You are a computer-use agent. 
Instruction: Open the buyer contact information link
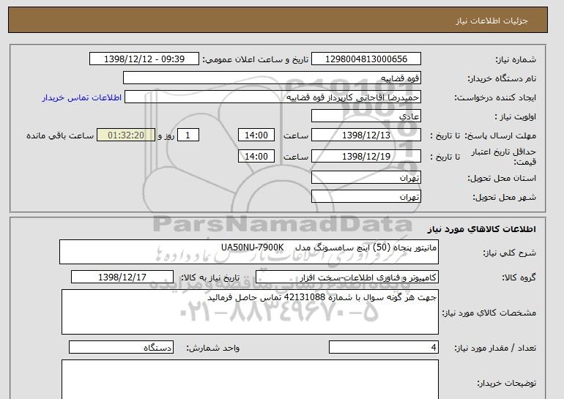(x=82, y=97)
